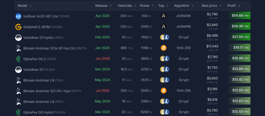The height and width of the screenshot is (116, 265).
Task: Click the $39.36 /day profit badge
Action: 240,26
